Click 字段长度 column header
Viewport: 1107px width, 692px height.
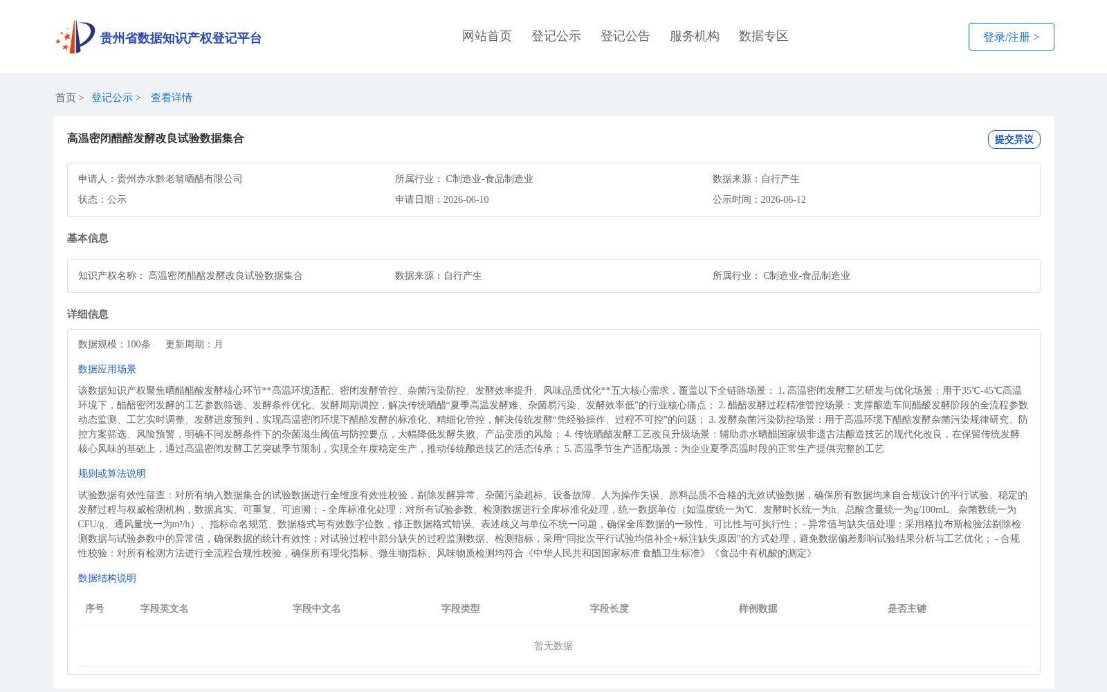610,608
